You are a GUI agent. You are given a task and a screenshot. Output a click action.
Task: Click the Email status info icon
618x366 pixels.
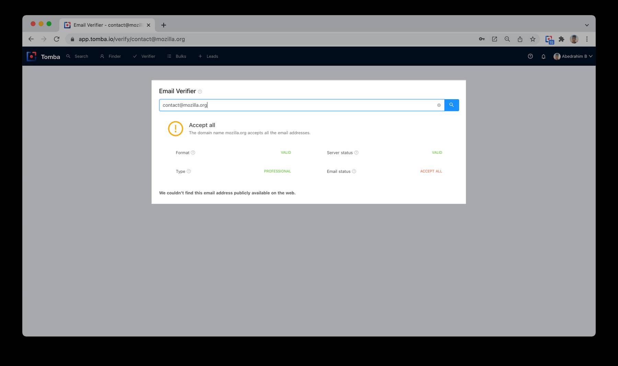tap(354, 171)
